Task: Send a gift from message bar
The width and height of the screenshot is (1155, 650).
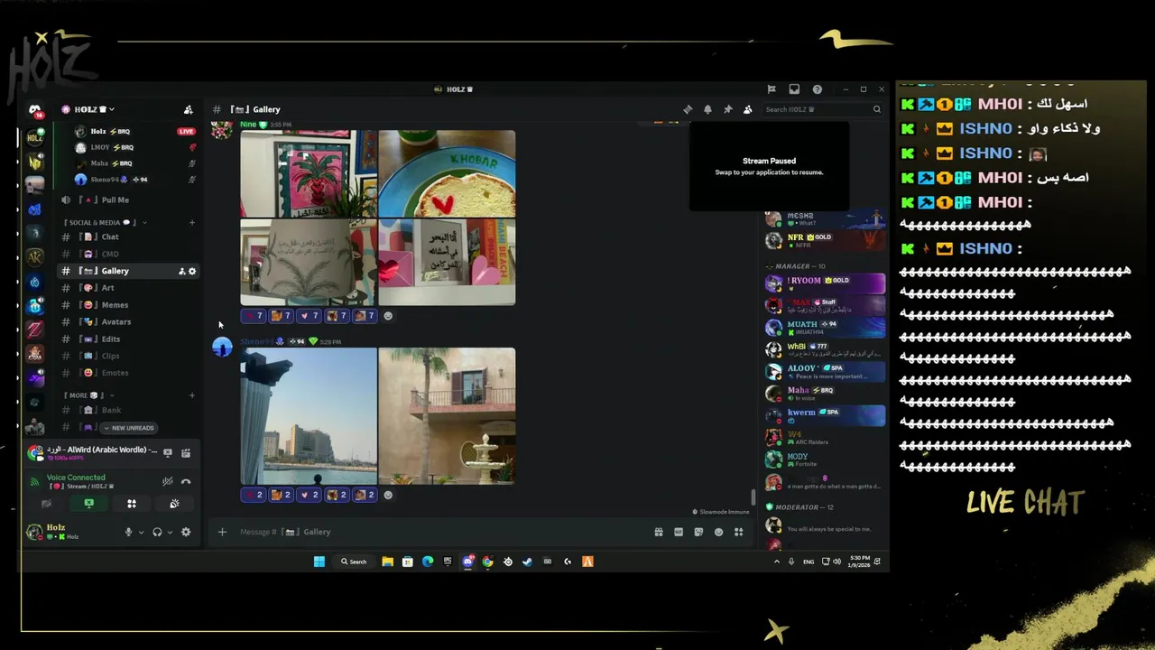Action: coord(659,532)
